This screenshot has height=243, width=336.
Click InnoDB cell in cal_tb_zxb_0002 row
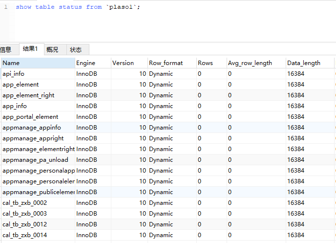click(x=93, y=203)
